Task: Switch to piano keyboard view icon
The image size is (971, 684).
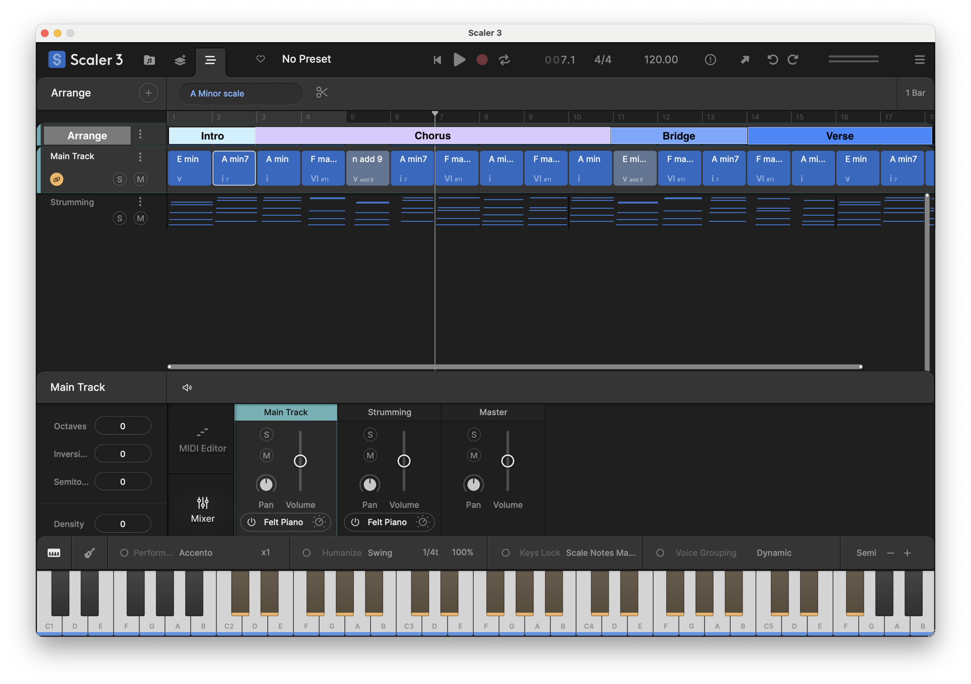Action: (54, 553)
